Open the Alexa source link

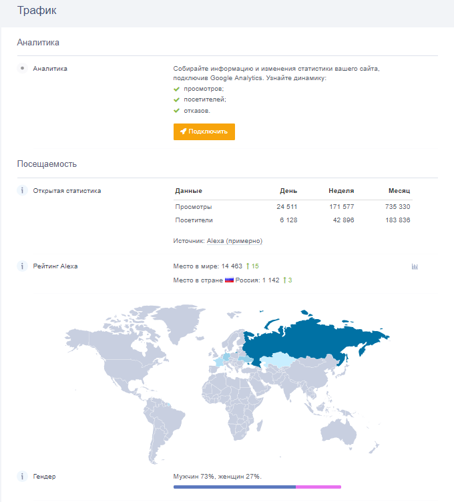point(215,241)
